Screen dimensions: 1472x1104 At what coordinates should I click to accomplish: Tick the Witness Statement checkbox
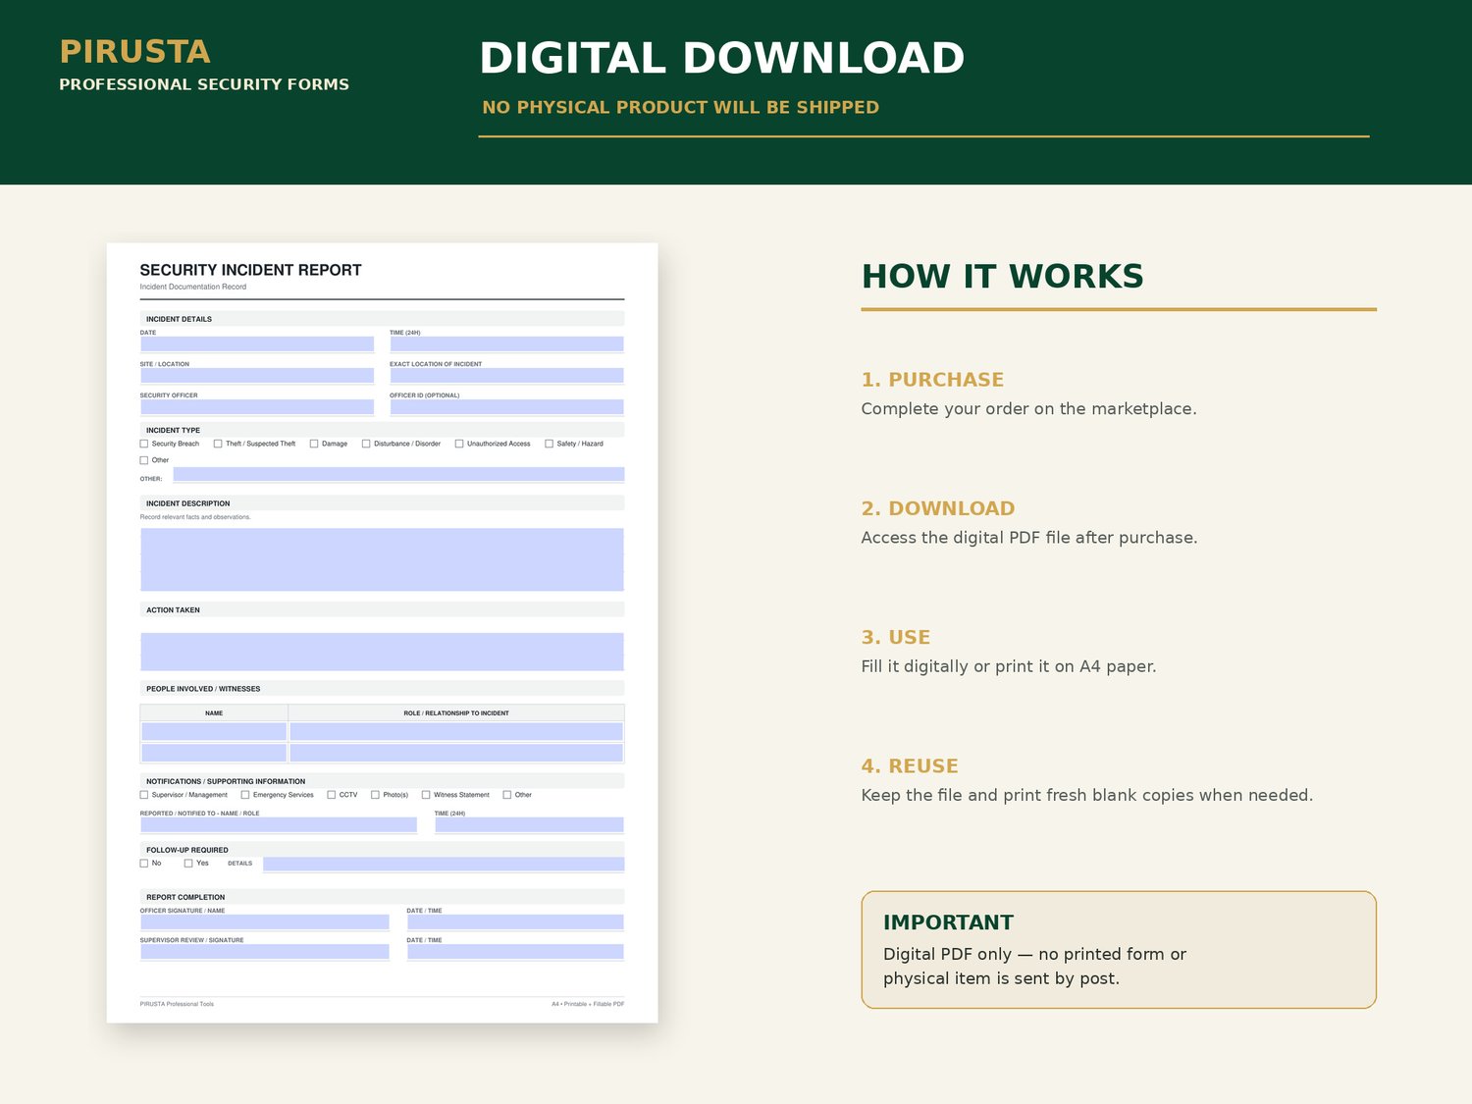[x=426, y=795]
